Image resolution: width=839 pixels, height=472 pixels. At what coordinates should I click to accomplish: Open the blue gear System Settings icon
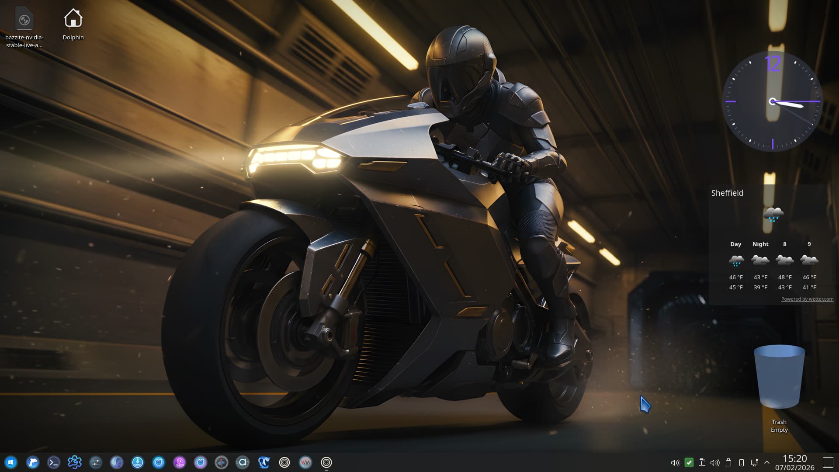(75, 462)
